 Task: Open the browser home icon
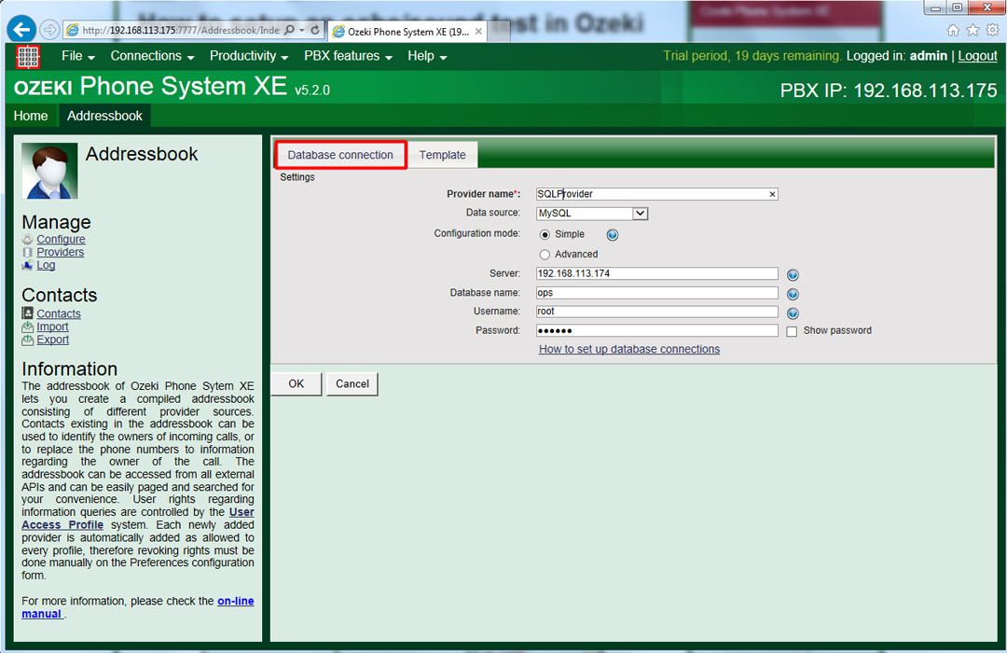(x=954, y=30)
